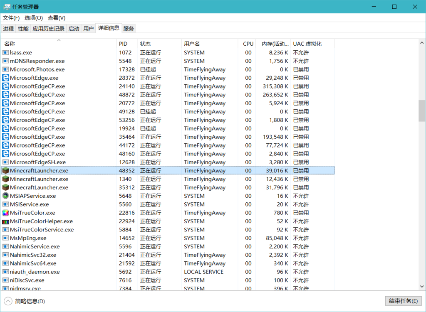The image size is (426, 312).
Task: Click the memory value 315,308 K
Action: pos(275,86)
